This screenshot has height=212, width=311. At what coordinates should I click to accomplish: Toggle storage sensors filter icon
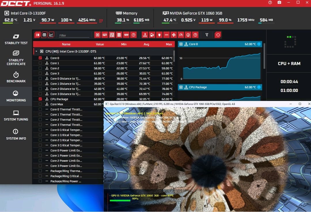tap(119, 35)
